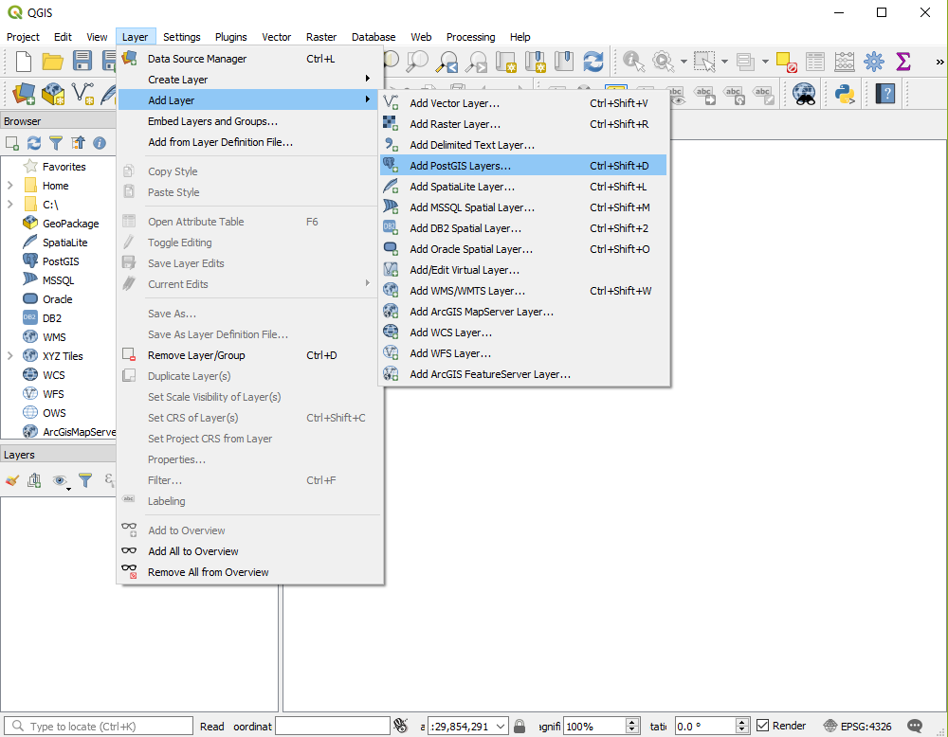Click the New GeoPackage Layer icon
This screenshot has width=948, height=737.
pos(53,94)
